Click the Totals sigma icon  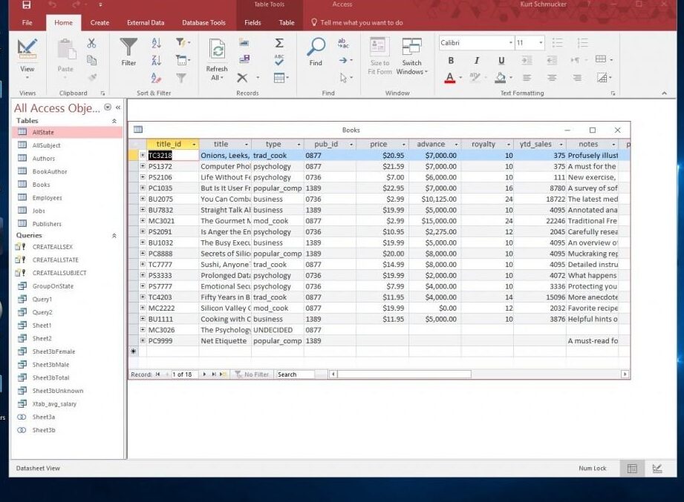pyautogui.click(x=279, y=43)
